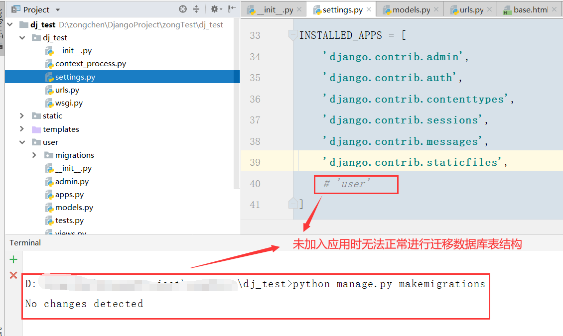Image resolution: width=563 pixels, height=336 pixels.
Task: Close the __init__.py editor tab
Action: (299, 9)
